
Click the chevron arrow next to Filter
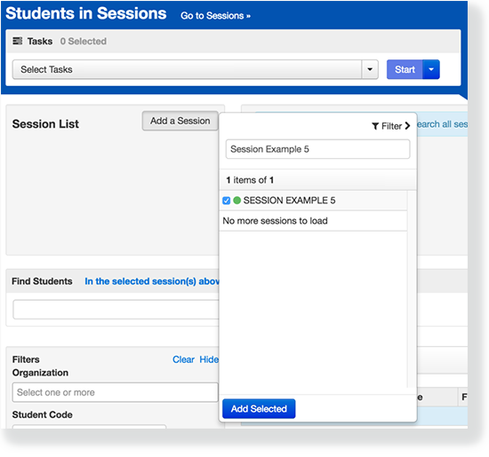pos(407,126)
